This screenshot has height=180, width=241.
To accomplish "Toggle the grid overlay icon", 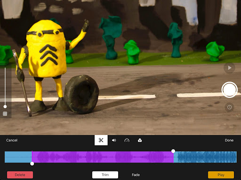I will [5, 114].
